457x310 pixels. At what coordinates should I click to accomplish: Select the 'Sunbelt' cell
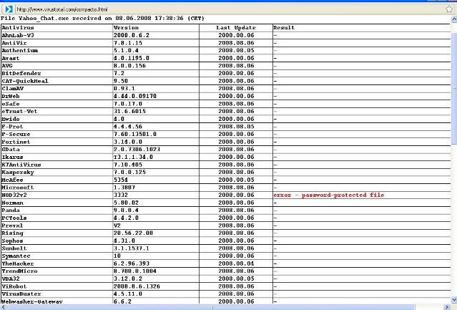click(56, 248)
